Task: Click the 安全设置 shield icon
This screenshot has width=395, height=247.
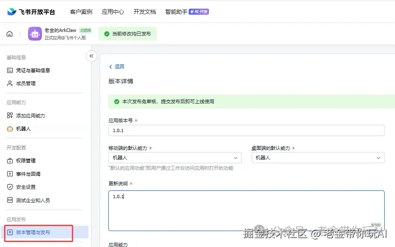Action: [10, 187]
